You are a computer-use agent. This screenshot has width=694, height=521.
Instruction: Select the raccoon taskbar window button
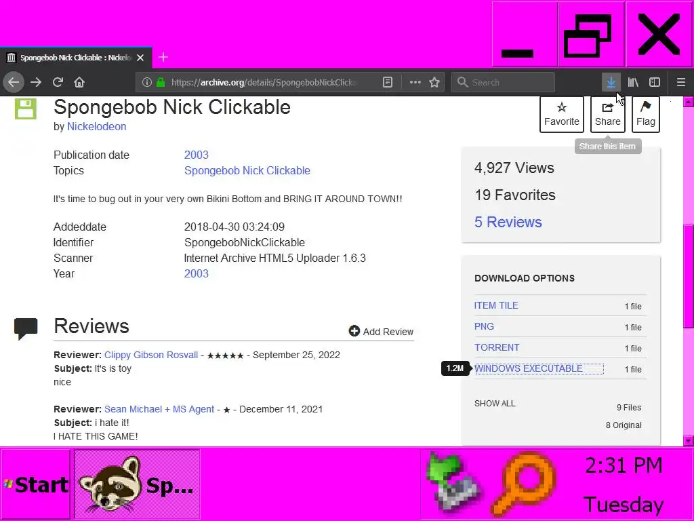137,484
